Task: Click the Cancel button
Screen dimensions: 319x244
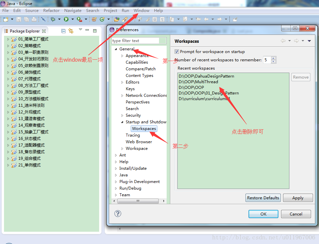Action: [x=296, y=214]
